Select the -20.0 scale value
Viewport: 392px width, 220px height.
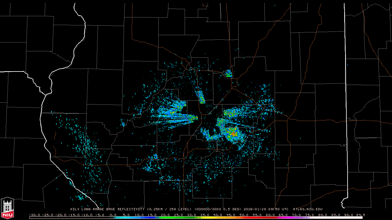click(x=61, y=215)
